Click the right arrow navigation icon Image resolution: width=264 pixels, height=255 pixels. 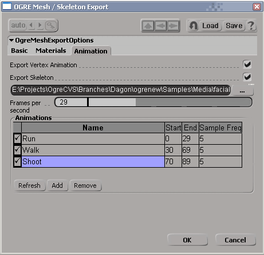point(173,25)
